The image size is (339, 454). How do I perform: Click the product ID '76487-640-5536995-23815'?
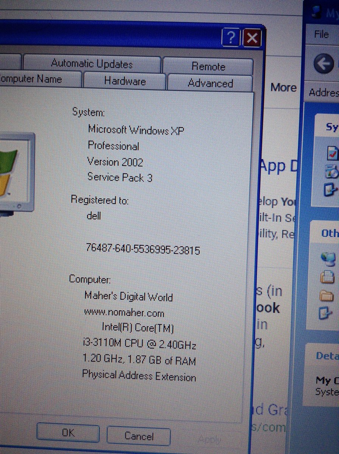click(x=143, y=249)
